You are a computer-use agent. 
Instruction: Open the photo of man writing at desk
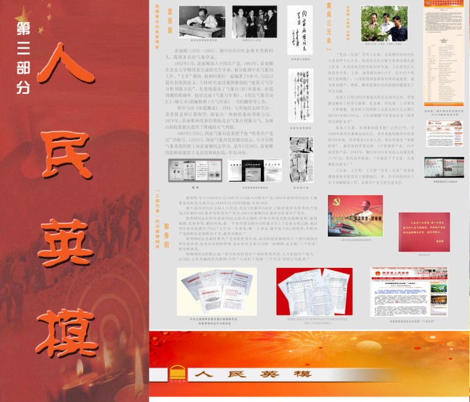202,22
